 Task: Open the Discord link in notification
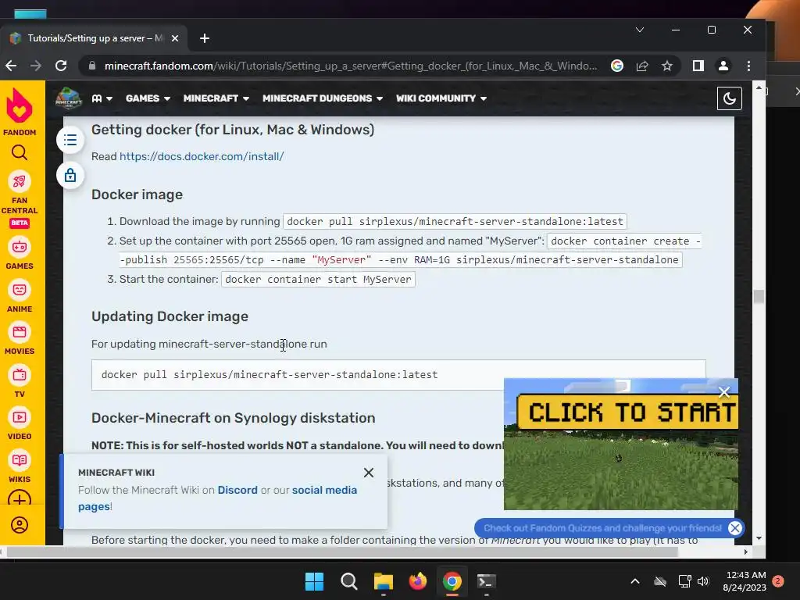(237, 490)
